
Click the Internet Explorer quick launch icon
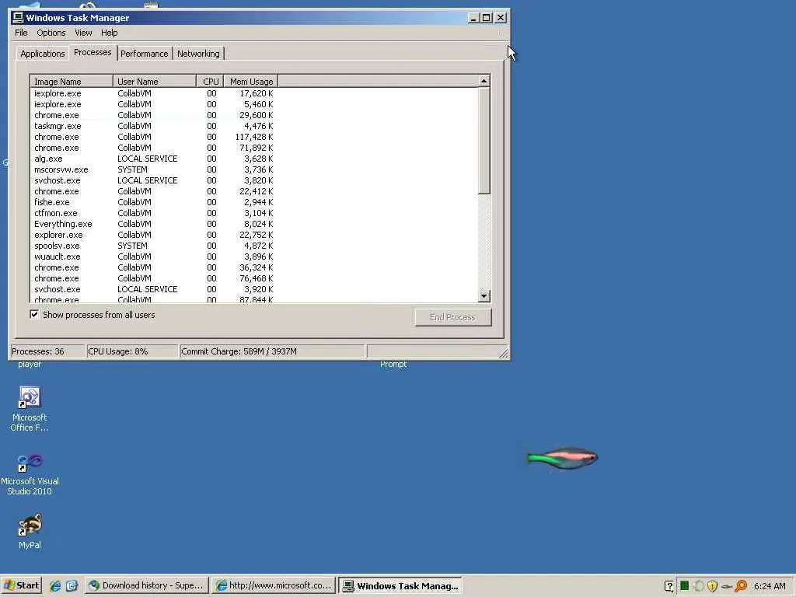(55, 586)
